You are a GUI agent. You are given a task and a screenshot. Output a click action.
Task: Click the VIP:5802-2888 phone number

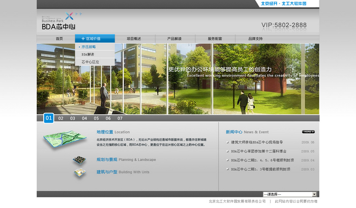point(284,25)
